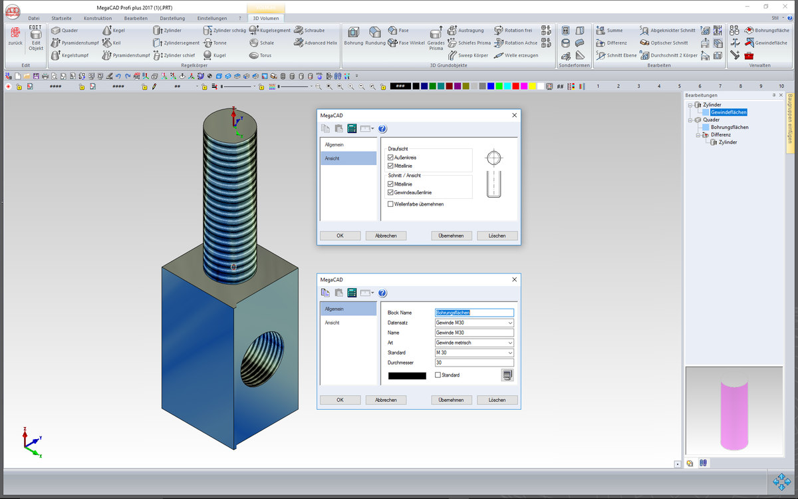This screenshot has width=798, height=499.
Task: Select the Kegelstumpf tool
Action: pyautogui.click(x=70, y=55)
